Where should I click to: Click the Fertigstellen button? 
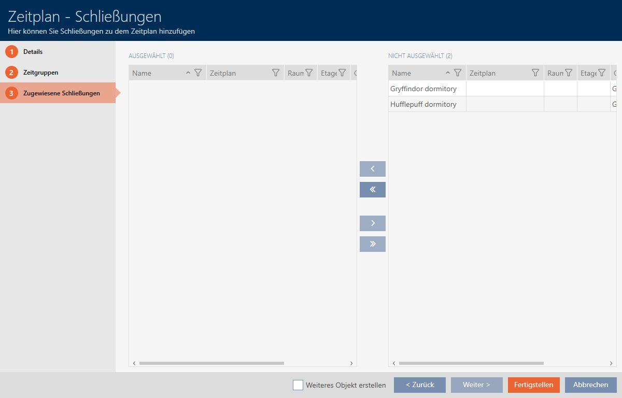(533, 385)
